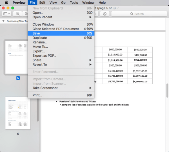Click the Preview app menu
Image resolution: width=169 pixels, height=152 pixels.
tap(19, 3)
